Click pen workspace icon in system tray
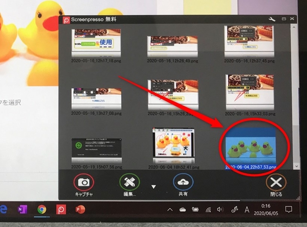 [234, 210]
